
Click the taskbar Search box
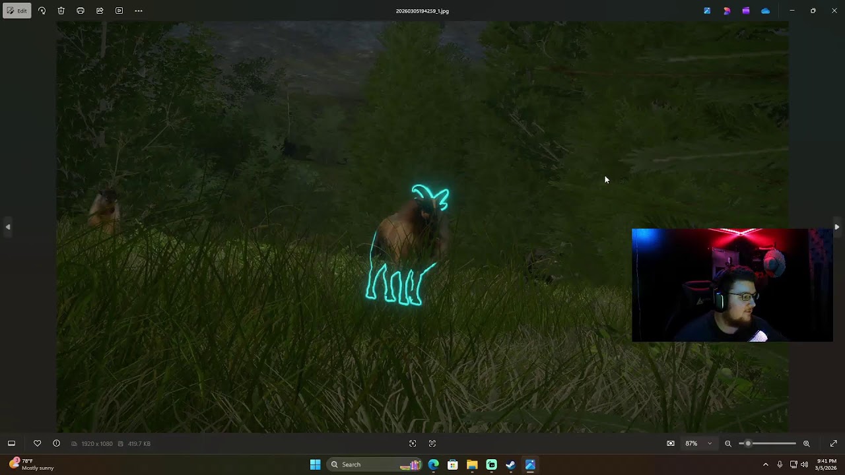(376, 464)
